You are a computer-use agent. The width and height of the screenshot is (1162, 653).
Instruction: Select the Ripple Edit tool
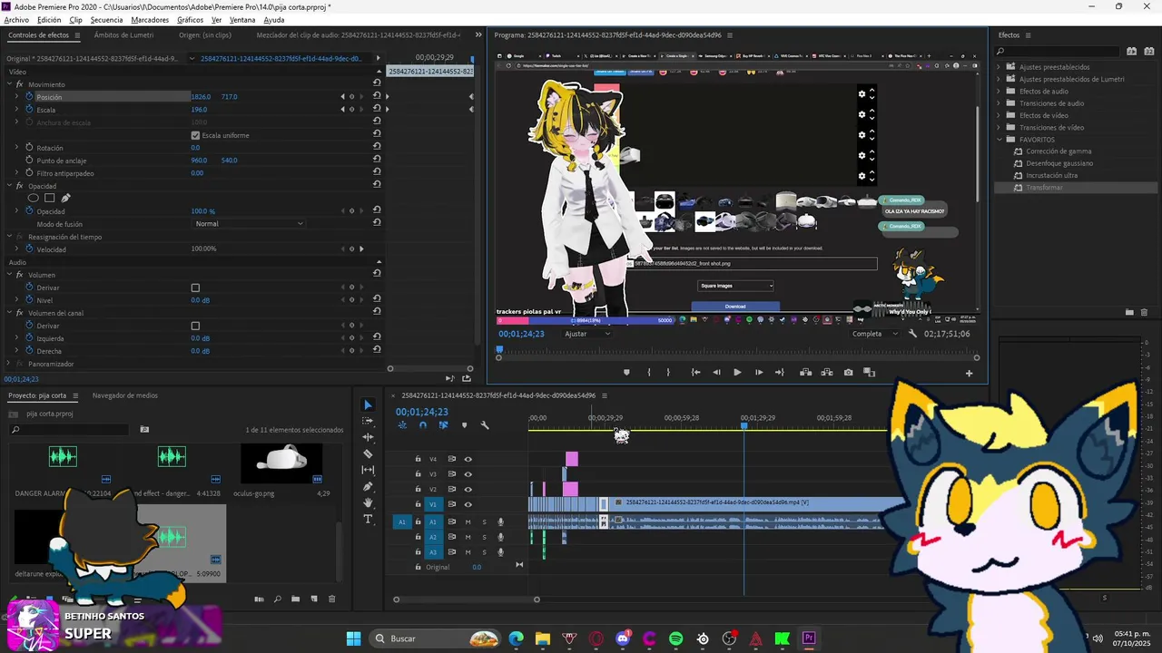point(368,437)
